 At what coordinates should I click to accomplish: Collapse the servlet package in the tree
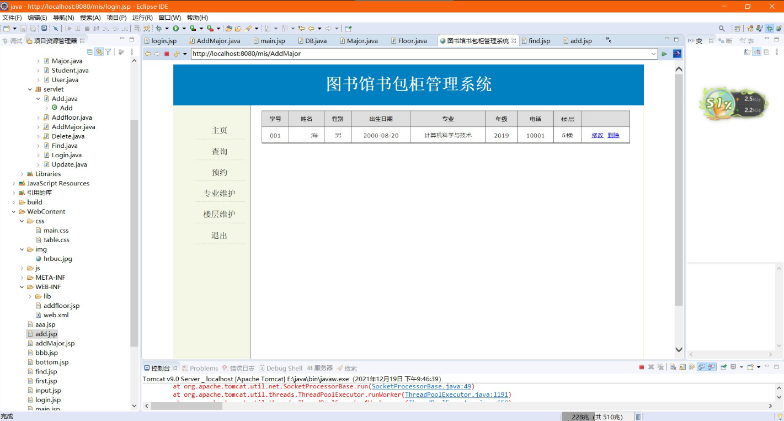pos(31,89)
